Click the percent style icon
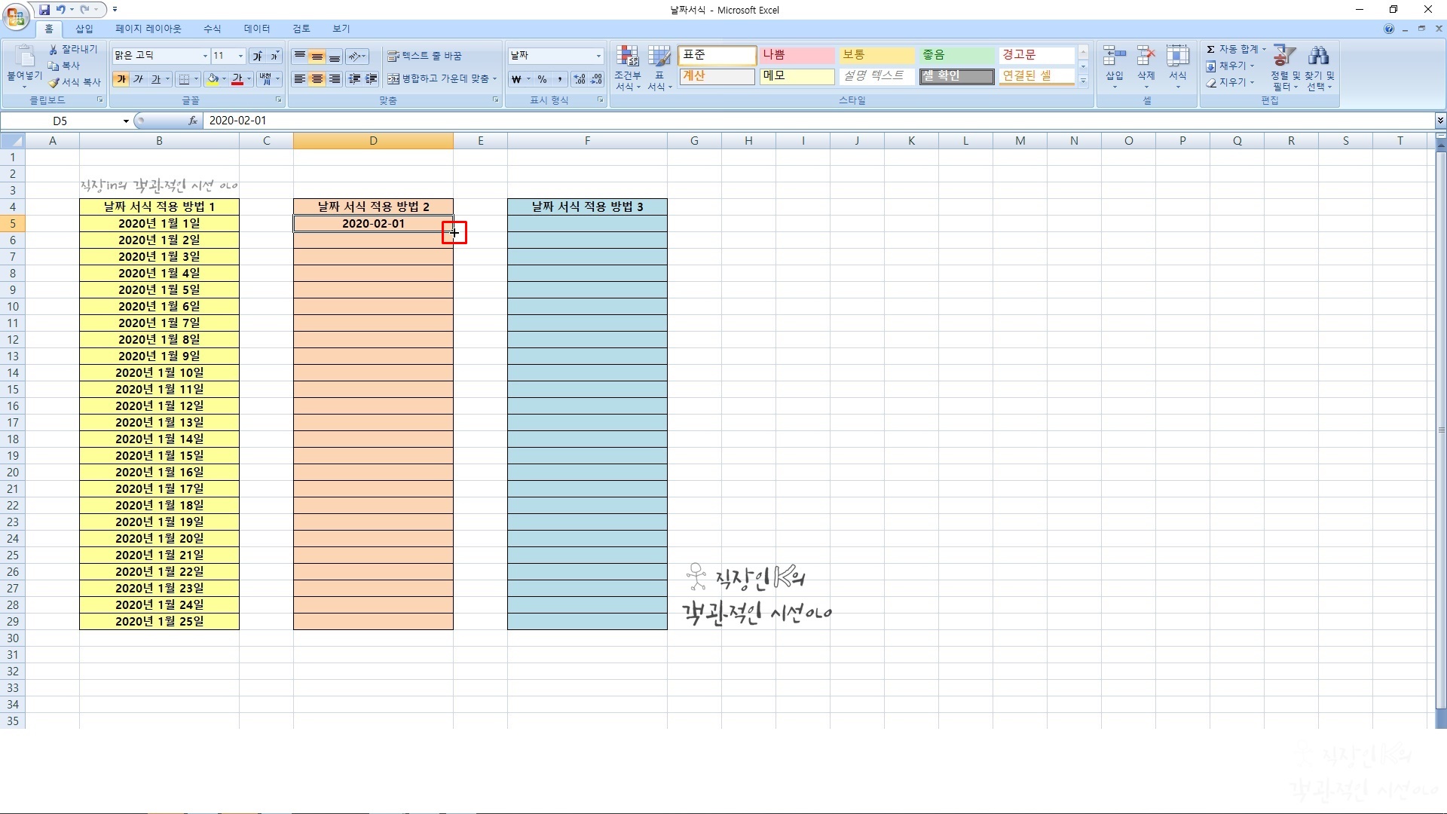 click(542, 79)
